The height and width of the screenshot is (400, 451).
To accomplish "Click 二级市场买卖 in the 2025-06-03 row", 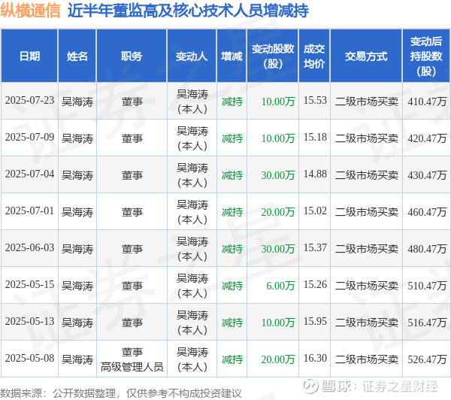I will click(x=367, y=249).
